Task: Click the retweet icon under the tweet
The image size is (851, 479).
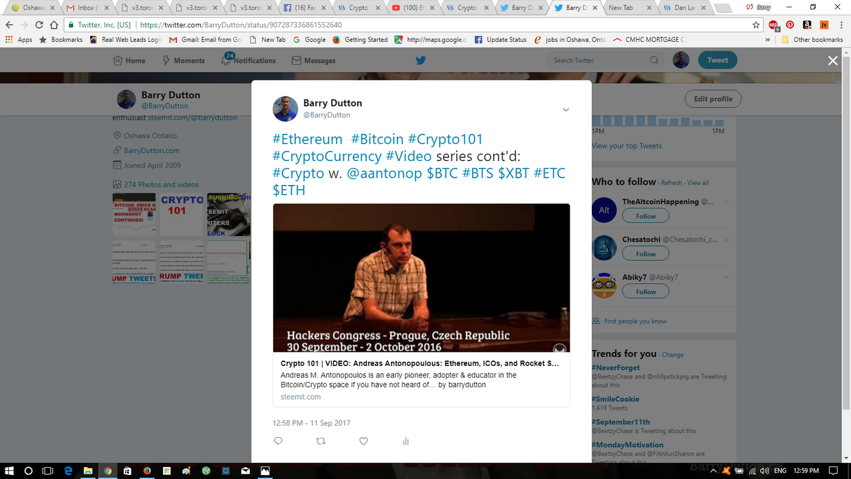Action: [x=320, y=441]
